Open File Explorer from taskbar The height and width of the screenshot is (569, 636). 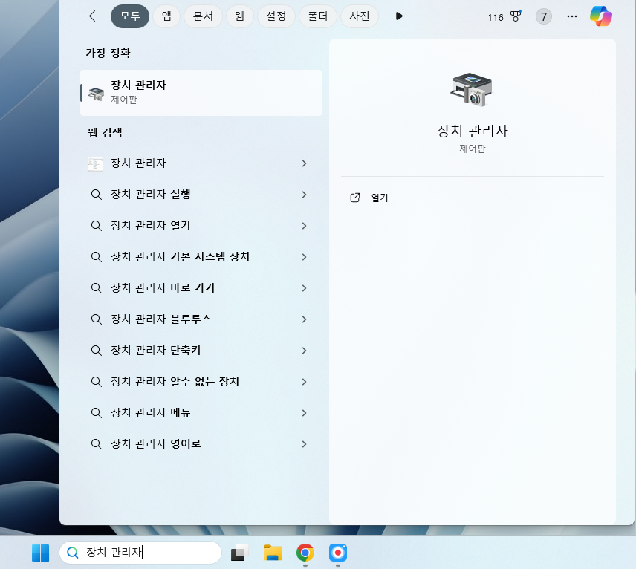273,553
